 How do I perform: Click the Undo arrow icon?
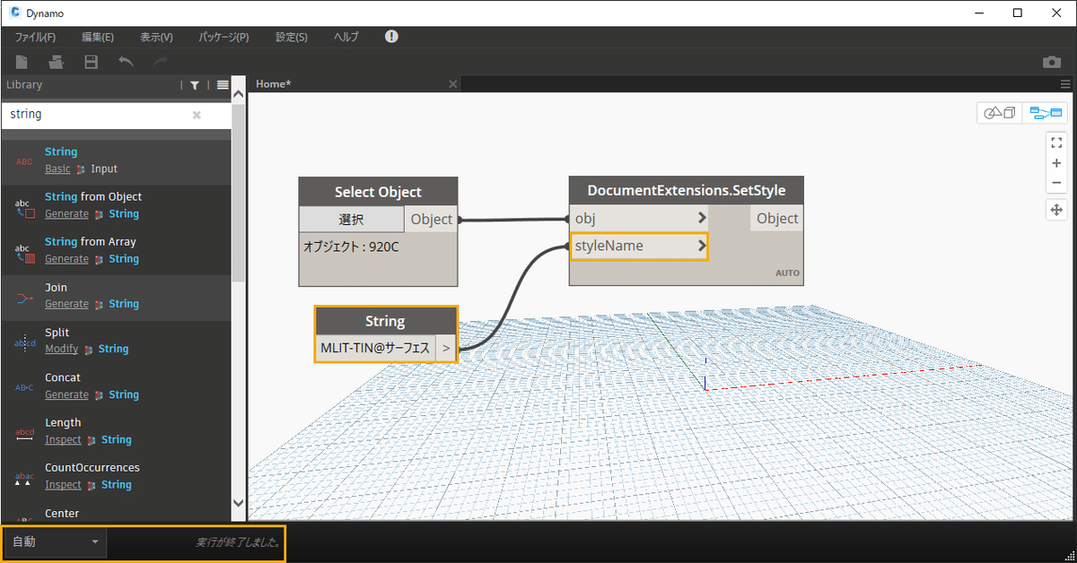126,62
